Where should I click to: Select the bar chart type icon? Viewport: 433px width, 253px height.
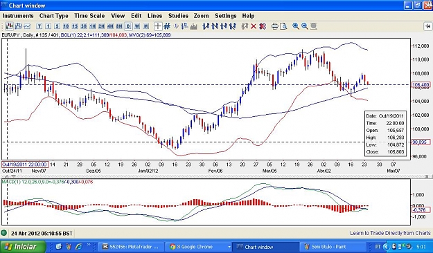(x=19, y=26)
